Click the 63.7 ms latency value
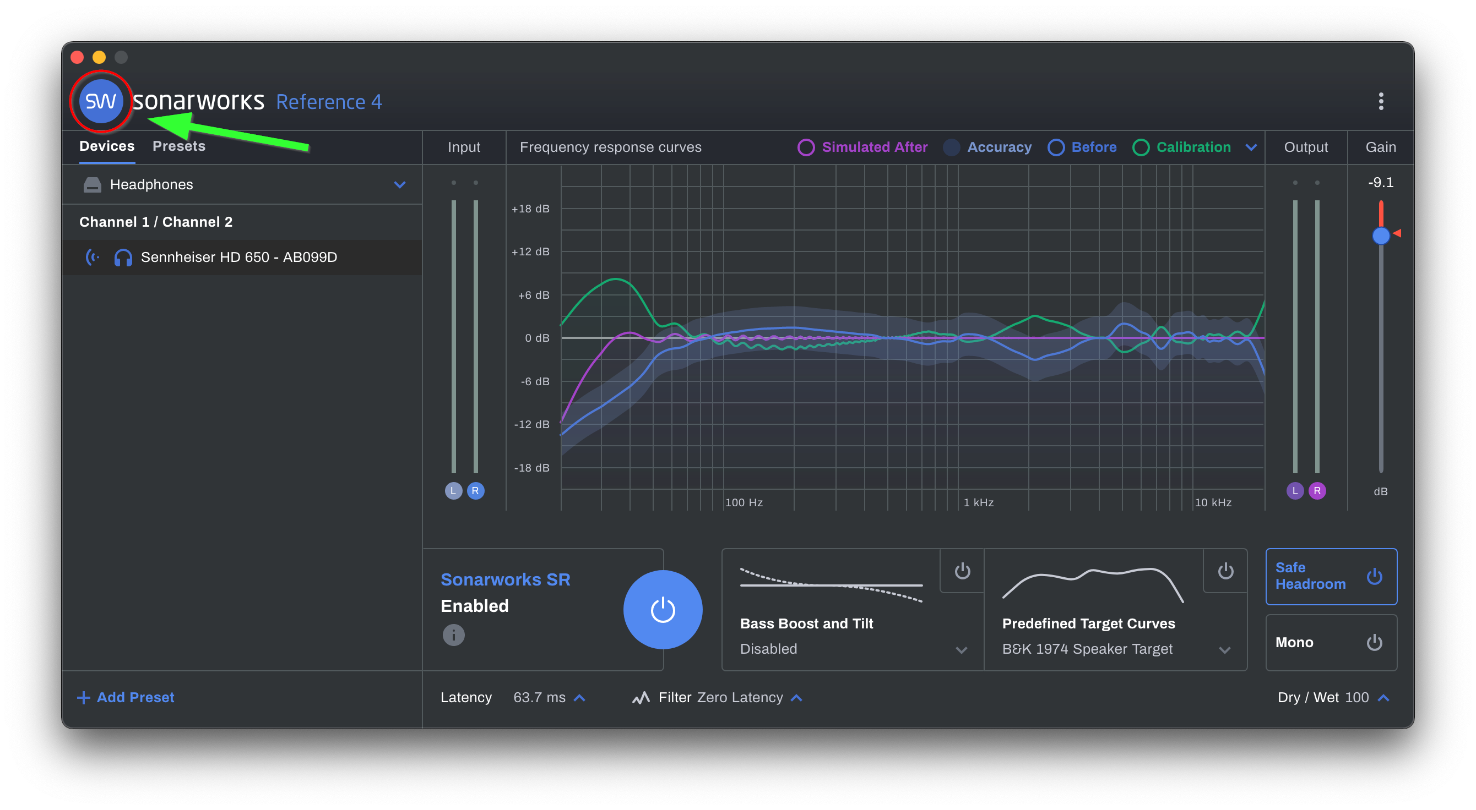This screenshot has width=1476, height=810. click(x=539, y=697)
